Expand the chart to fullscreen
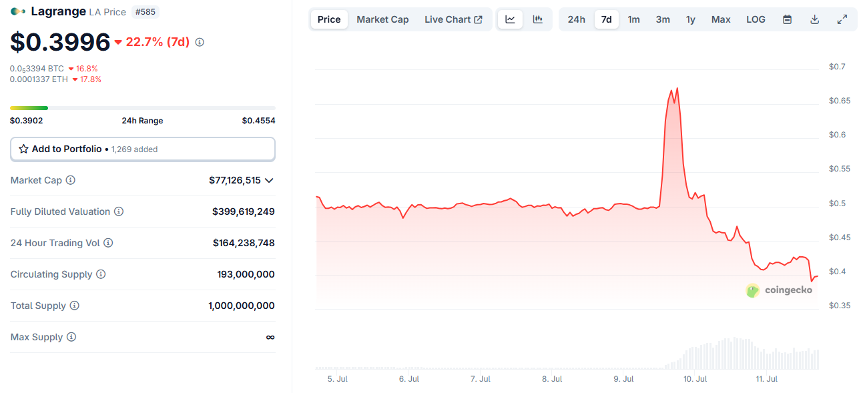 pyautogui.click(x=842, y=19)
